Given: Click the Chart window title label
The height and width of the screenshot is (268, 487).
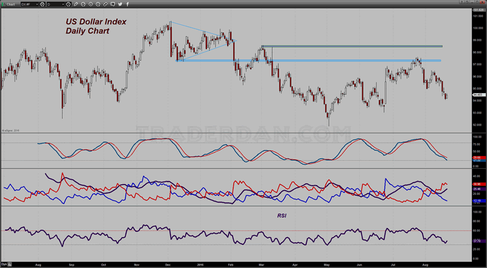Looking at the screenshot, I should pos(7,4).
